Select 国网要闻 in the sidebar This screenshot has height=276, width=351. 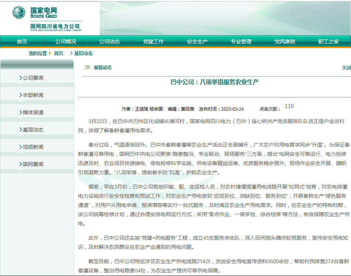tap(33, 164)
